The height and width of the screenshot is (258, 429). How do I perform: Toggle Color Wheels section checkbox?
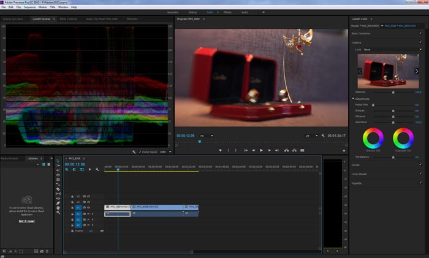420,173
